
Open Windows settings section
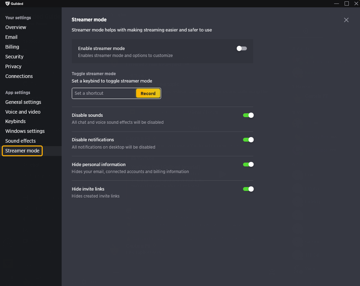coord(25,131)
